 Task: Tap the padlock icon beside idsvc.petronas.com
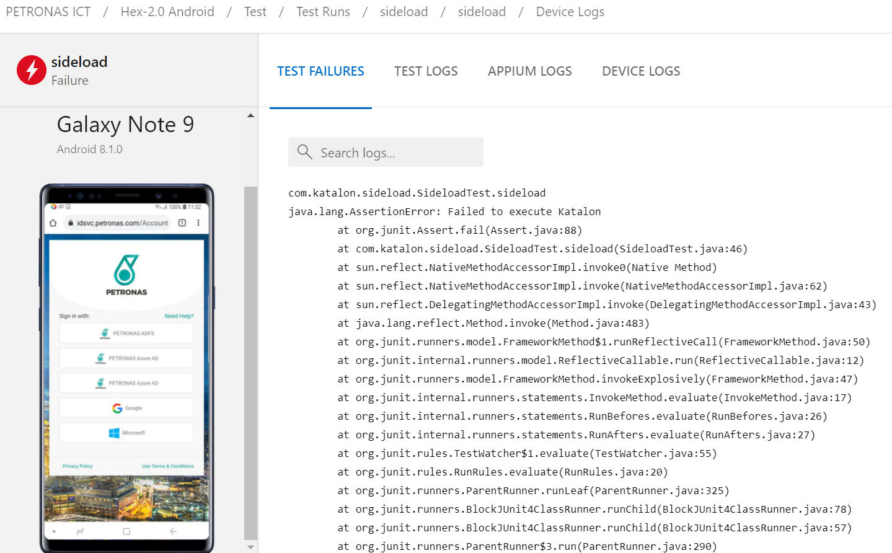point(71,223)
